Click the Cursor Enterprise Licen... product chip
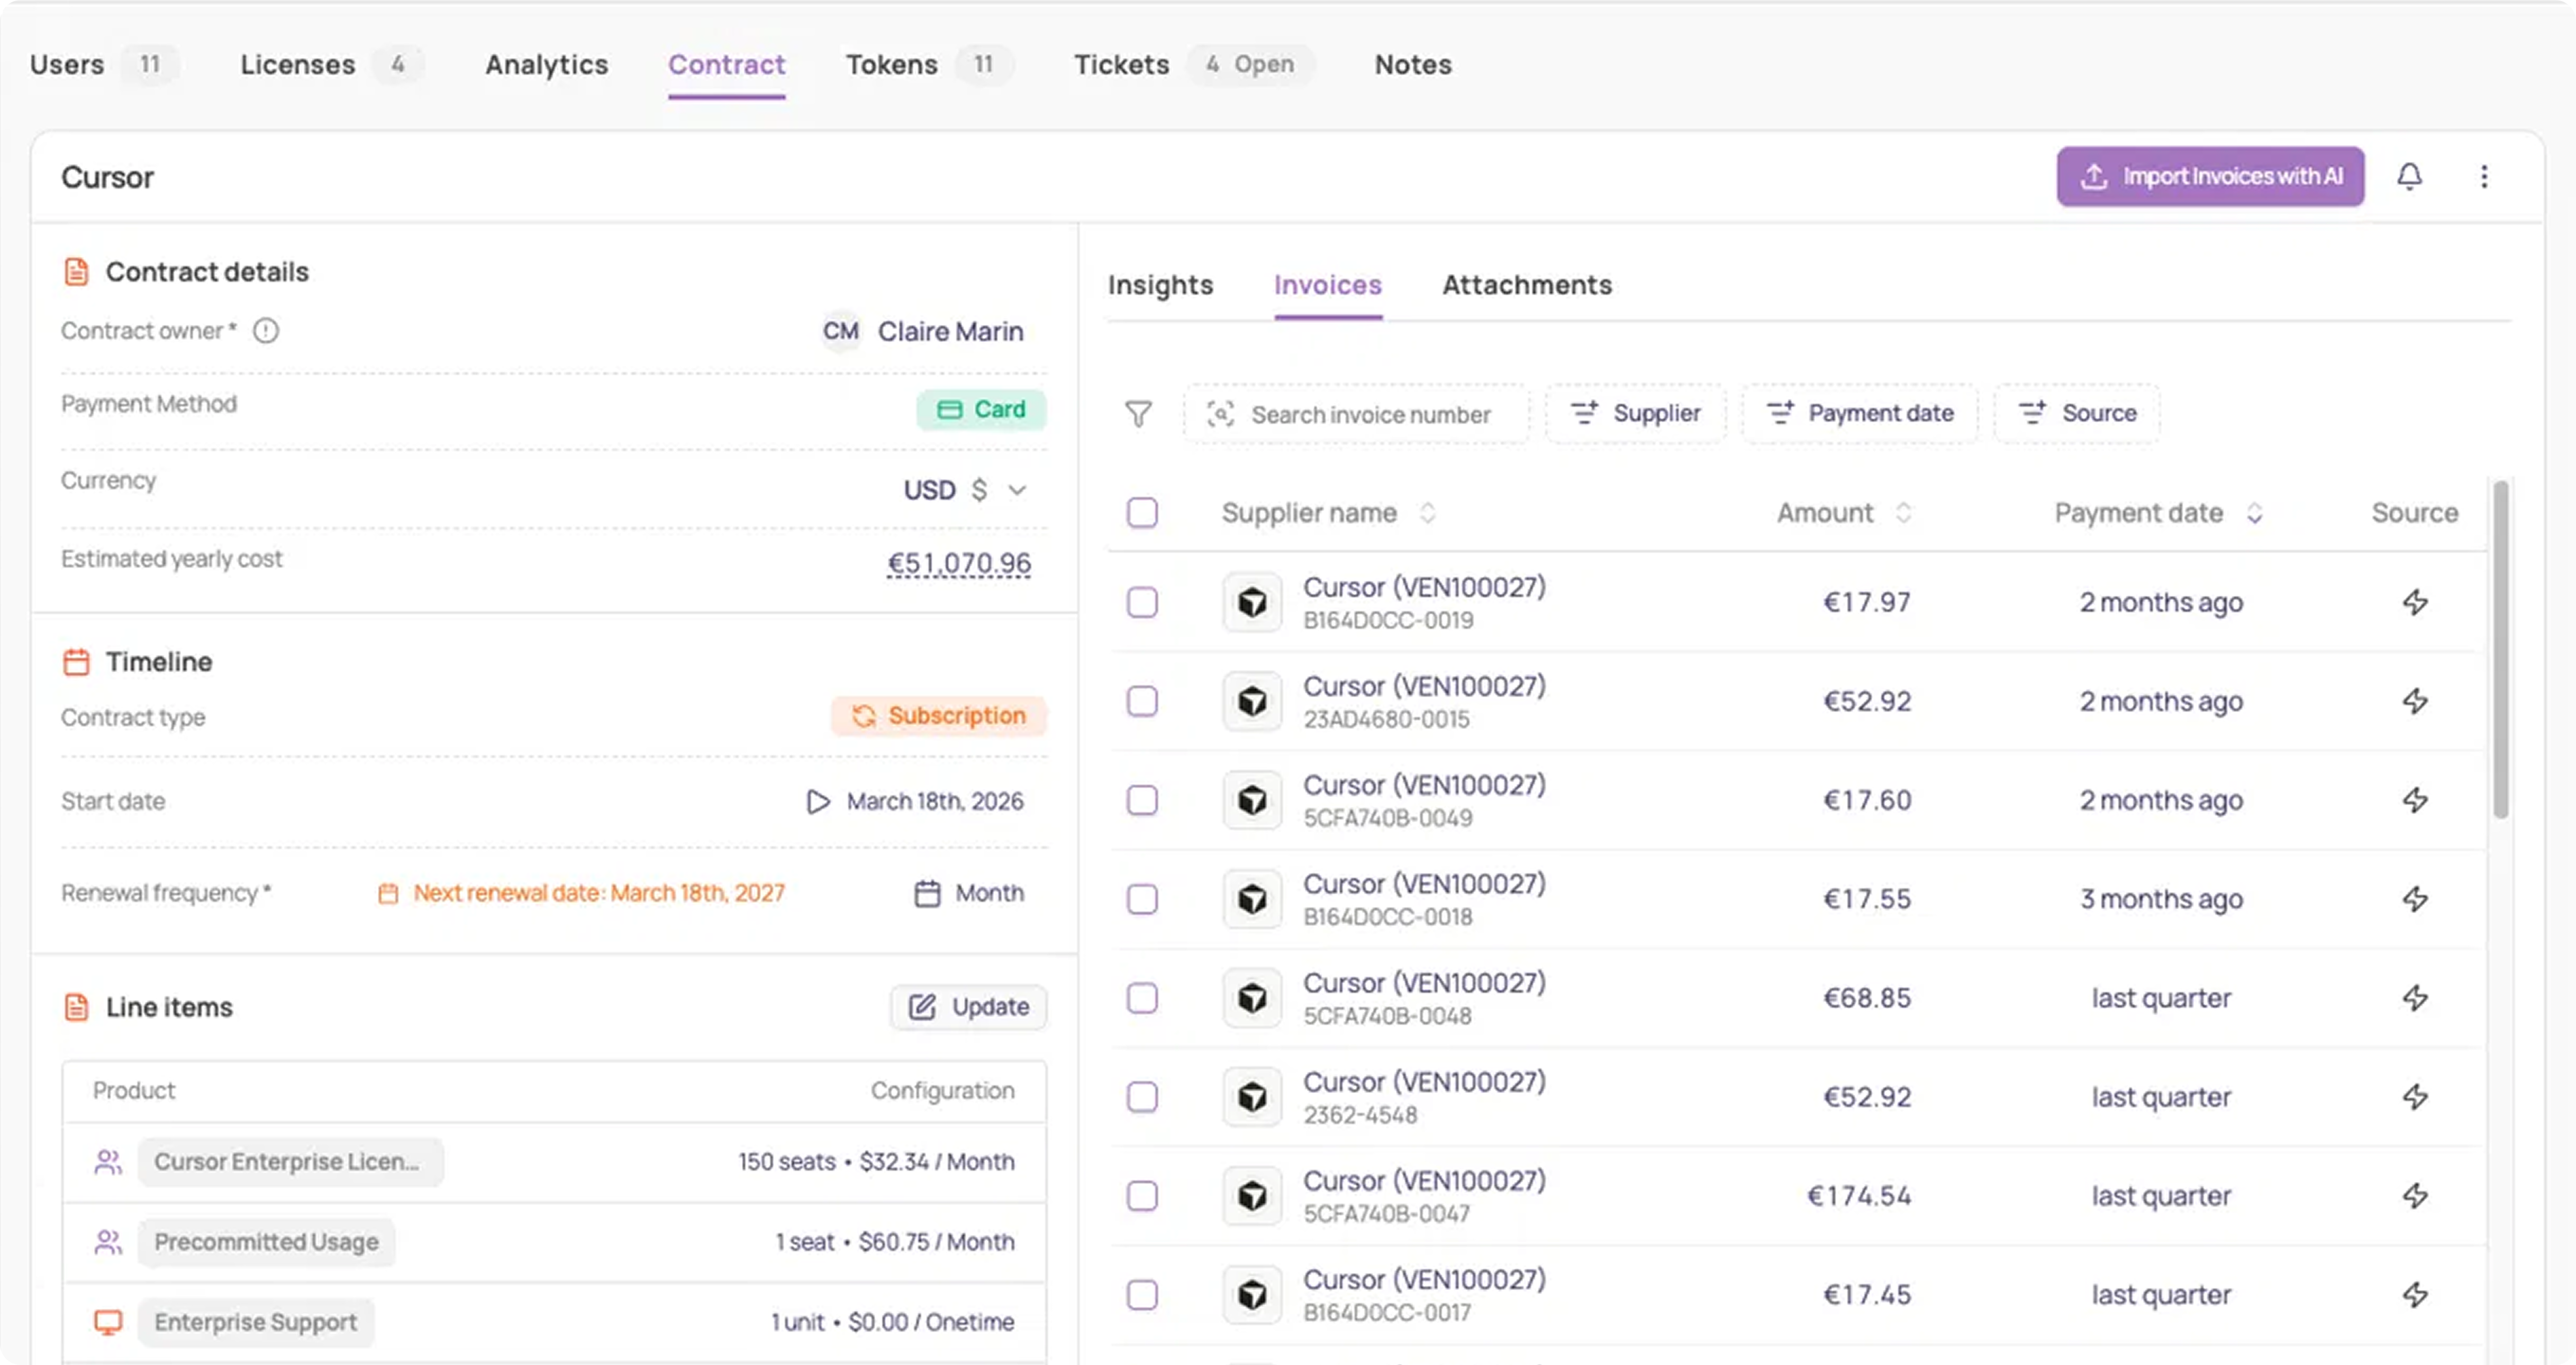 click(290, 1162)
